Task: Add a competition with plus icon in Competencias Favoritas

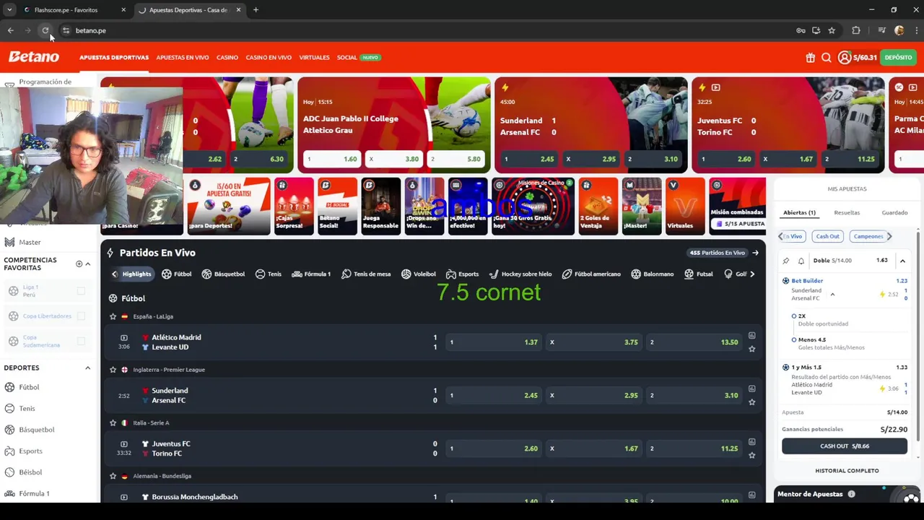Action: coord(79,264)
